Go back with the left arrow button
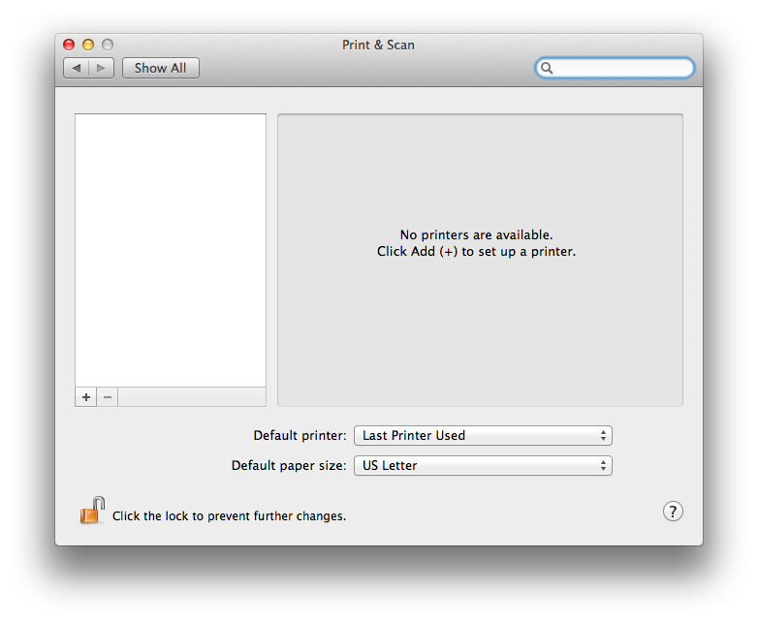758x622 pixels. coord(76,68)
